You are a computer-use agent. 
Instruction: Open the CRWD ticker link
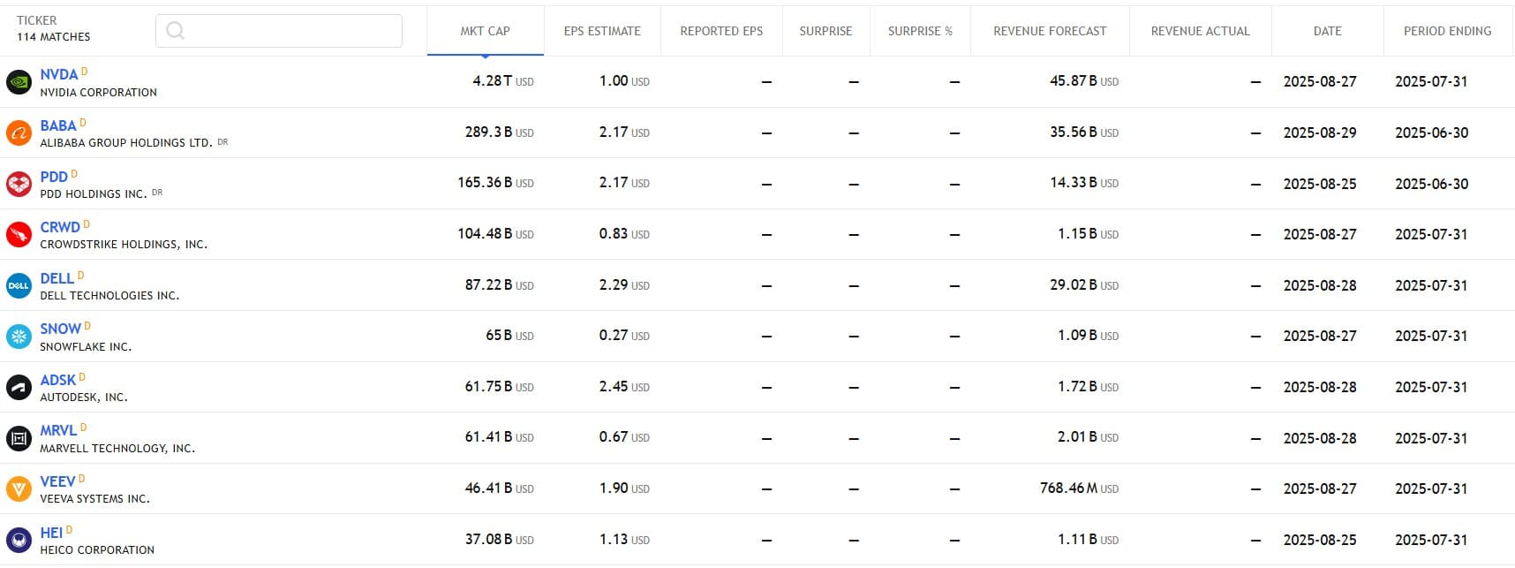click(x=60, y=228)
